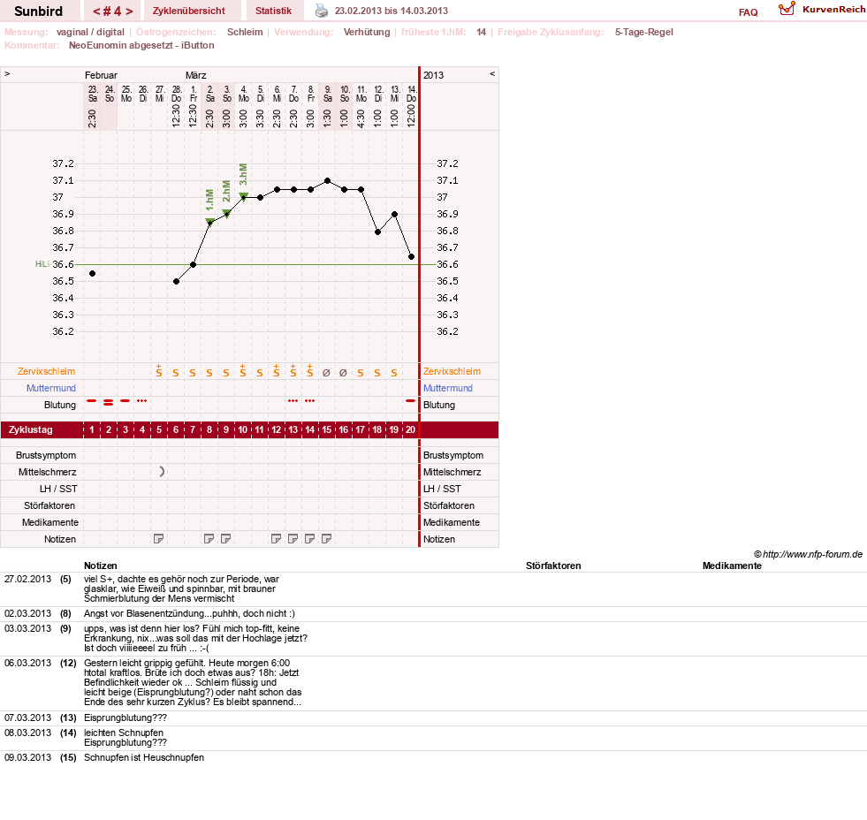Click the bleeding mark on cycle day 1

(x=92, y=401)
